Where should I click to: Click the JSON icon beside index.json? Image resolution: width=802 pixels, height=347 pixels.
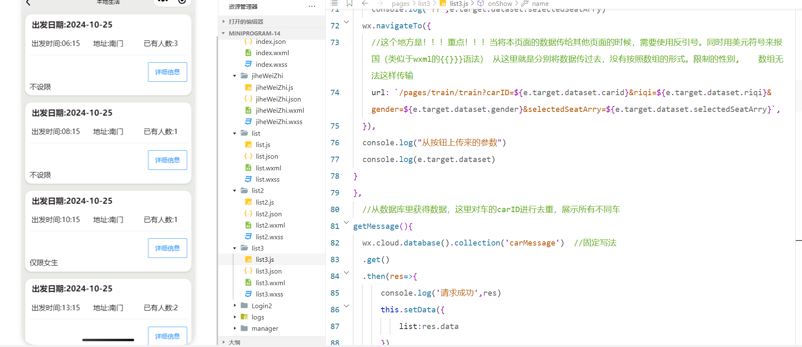(x=248, y=41)
